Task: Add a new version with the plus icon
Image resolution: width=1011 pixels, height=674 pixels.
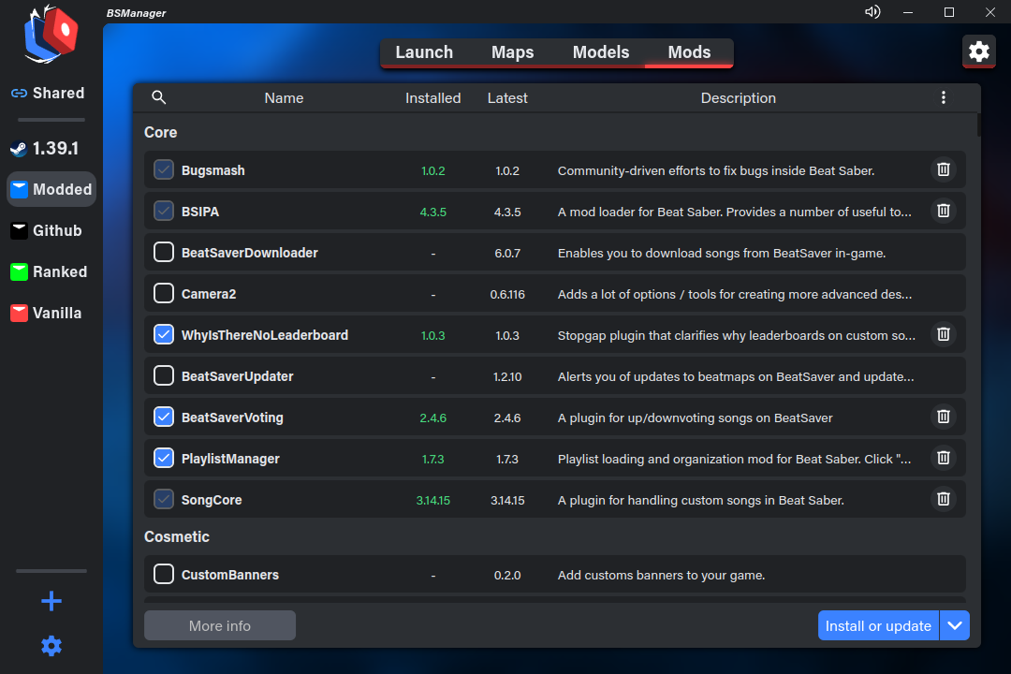Action: coord(51,601)
